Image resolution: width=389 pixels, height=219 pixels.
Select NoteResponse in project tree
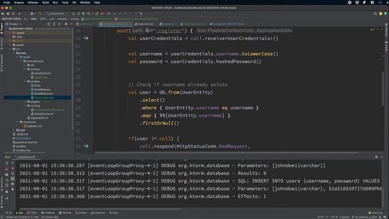coord(42,94)
